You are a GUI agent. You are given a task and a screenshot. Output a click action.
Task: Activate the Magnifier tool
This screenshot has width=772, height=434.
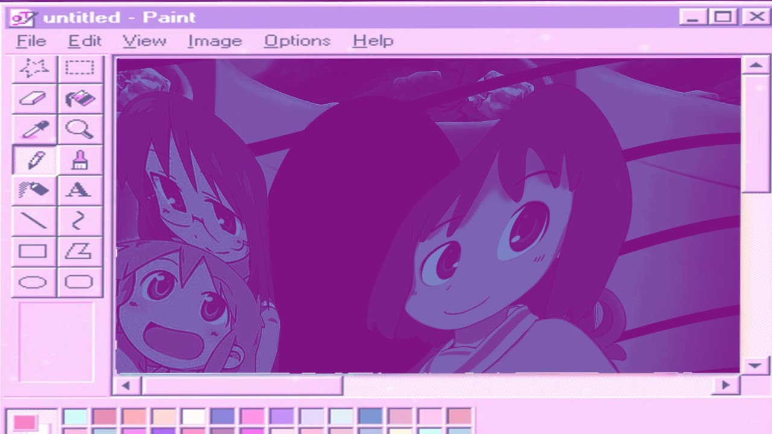point(80,129)
